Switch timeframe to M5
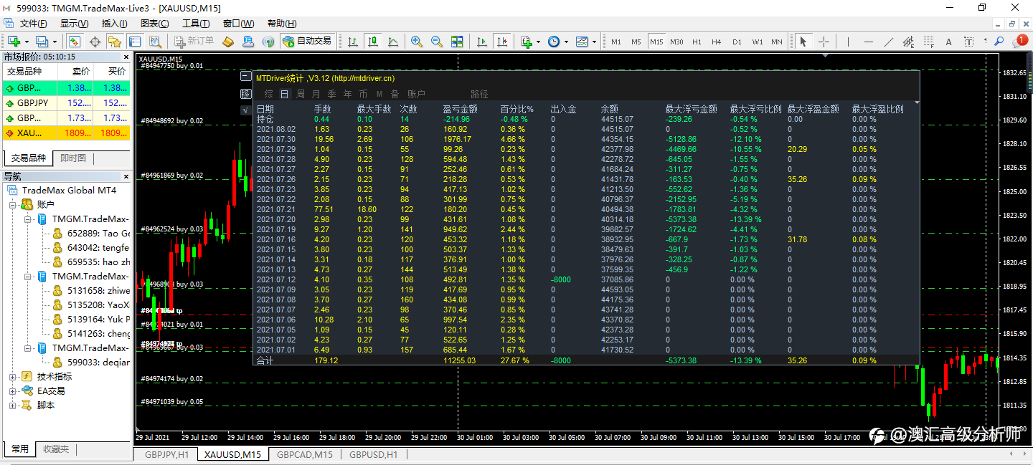The image size is (1033, 465). coord(636,42)
